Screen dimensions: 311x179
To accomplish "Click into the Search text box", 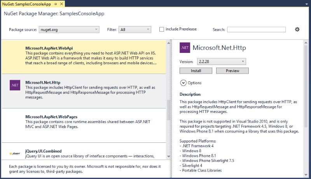I will tap(256, 30).
